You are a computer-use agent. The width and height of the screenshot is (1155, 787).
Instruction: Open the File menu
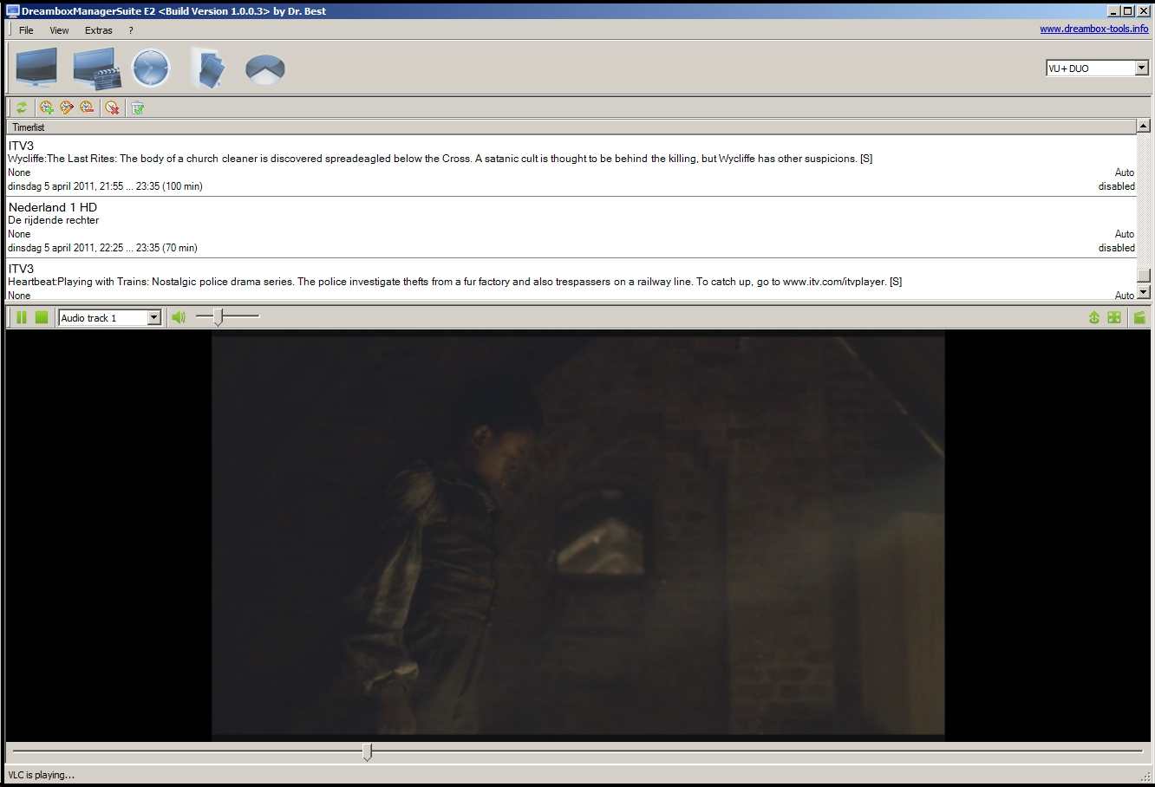pyautogui.click(x=26, y=30)
